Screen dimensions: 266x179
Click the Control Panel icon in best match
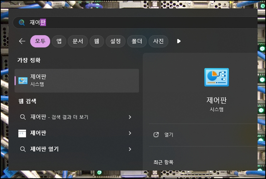[23, 81]
